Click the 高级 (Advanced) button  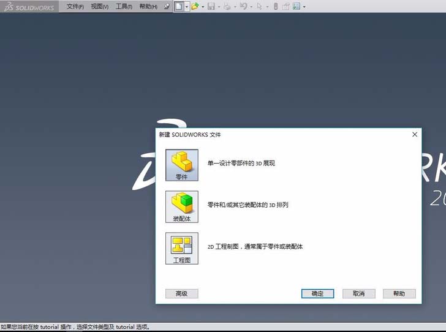(182, 293)
